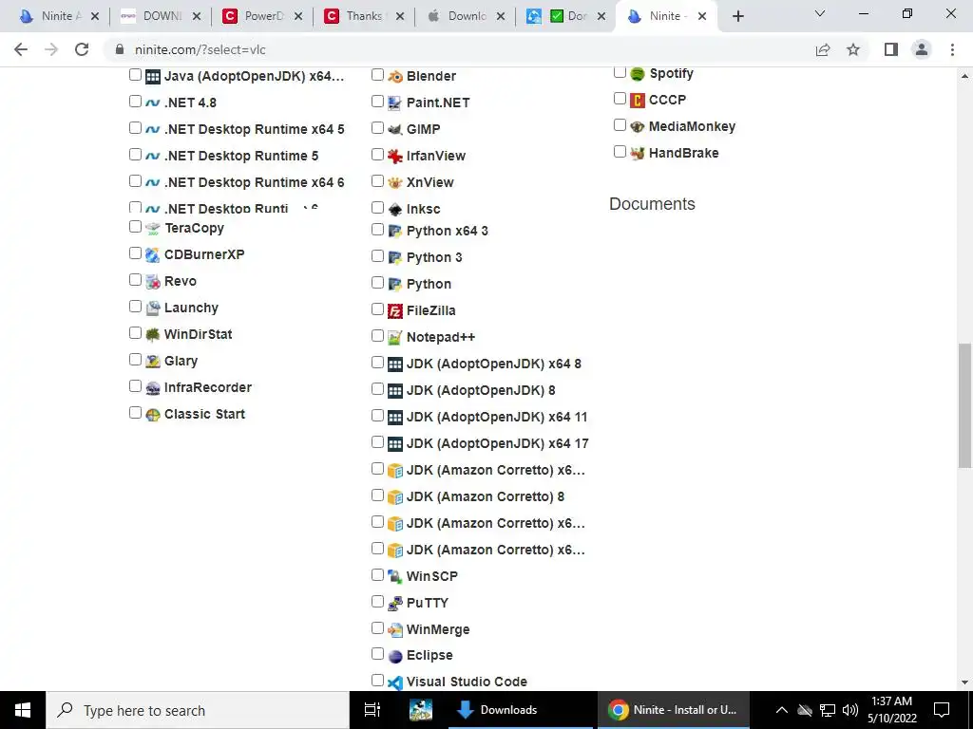Click the share page icon in address bar
973x729 pixels.
point(823,49)
